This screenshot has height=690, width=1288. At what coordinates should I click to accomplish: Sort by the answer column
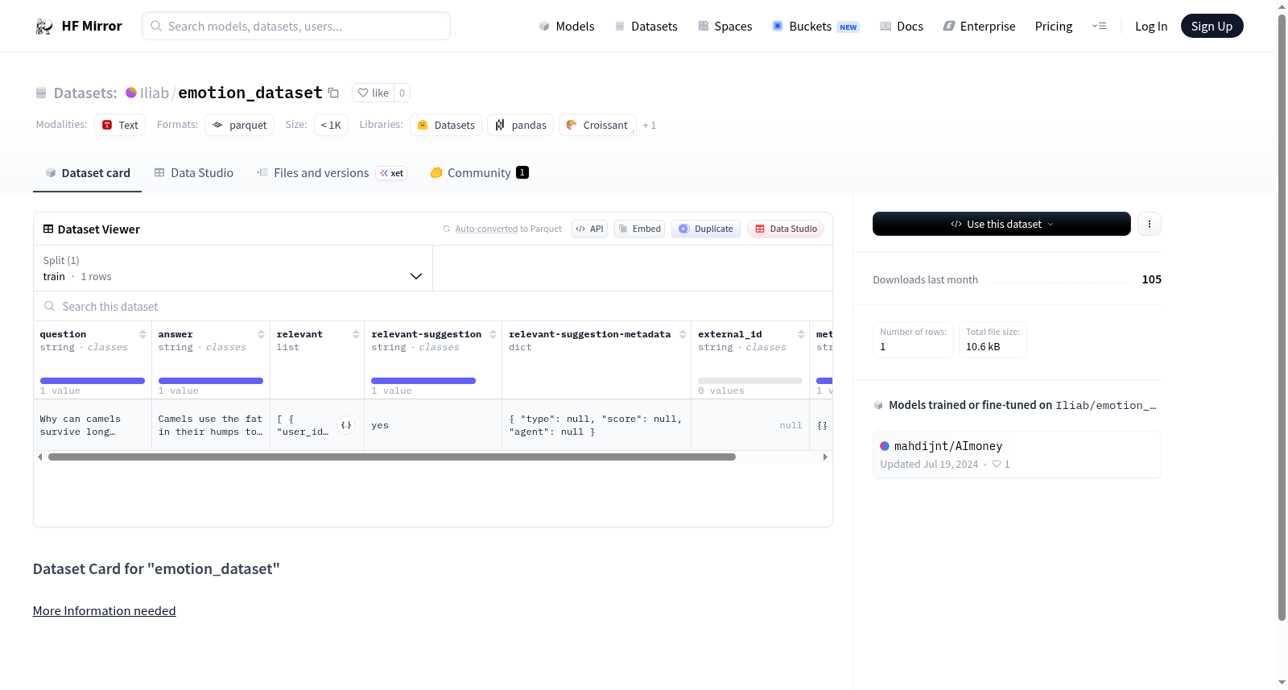[x=261, y=334]
